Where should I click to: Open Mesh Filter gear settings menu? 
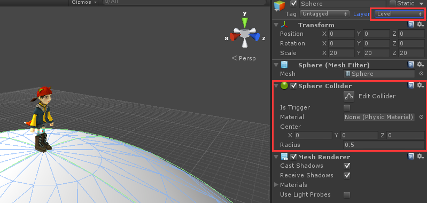click(420, 65)
